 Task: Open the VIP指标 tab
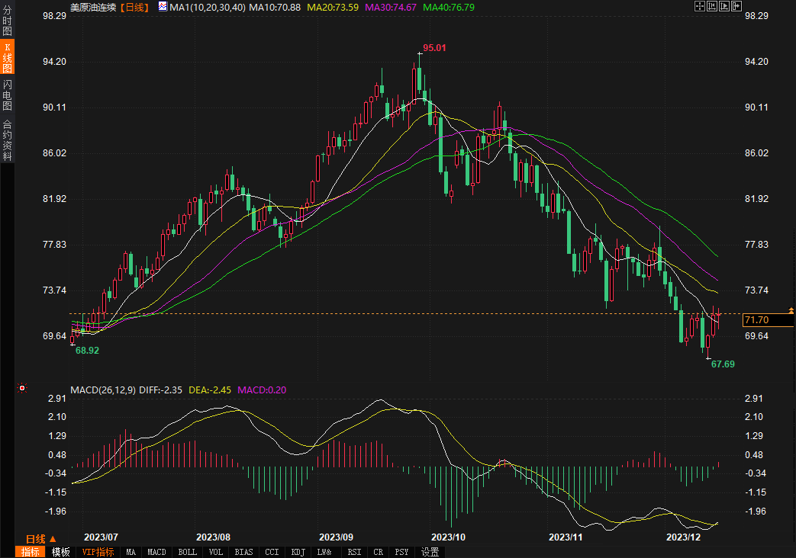point(98,552)
